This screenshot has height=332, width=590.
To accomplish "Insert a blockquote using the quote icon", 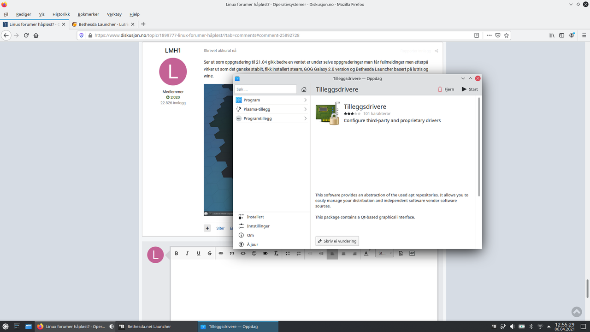I will tap(232, 253).
